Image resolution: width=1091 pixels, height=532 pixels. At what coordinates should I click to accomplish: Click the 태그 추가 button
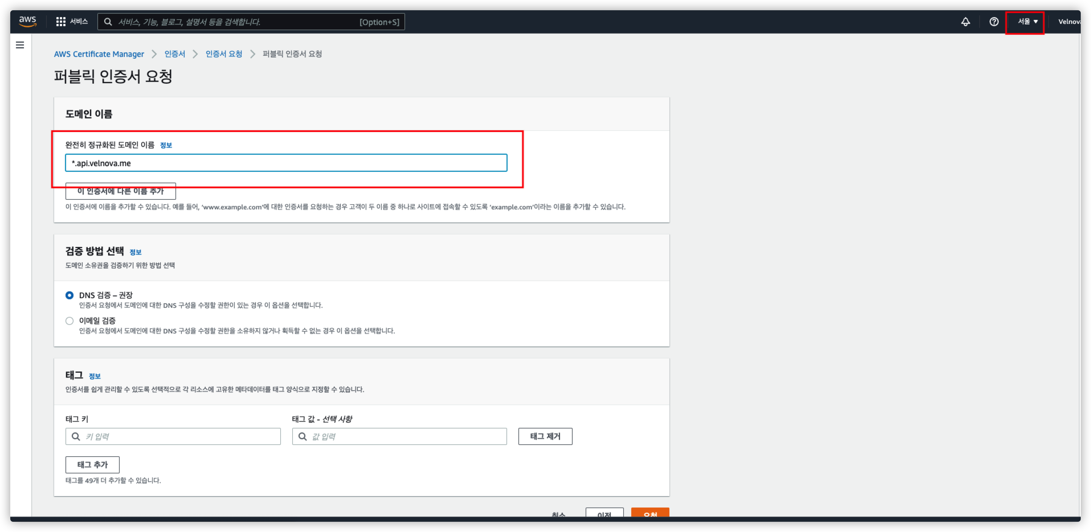tap(92, 465)
